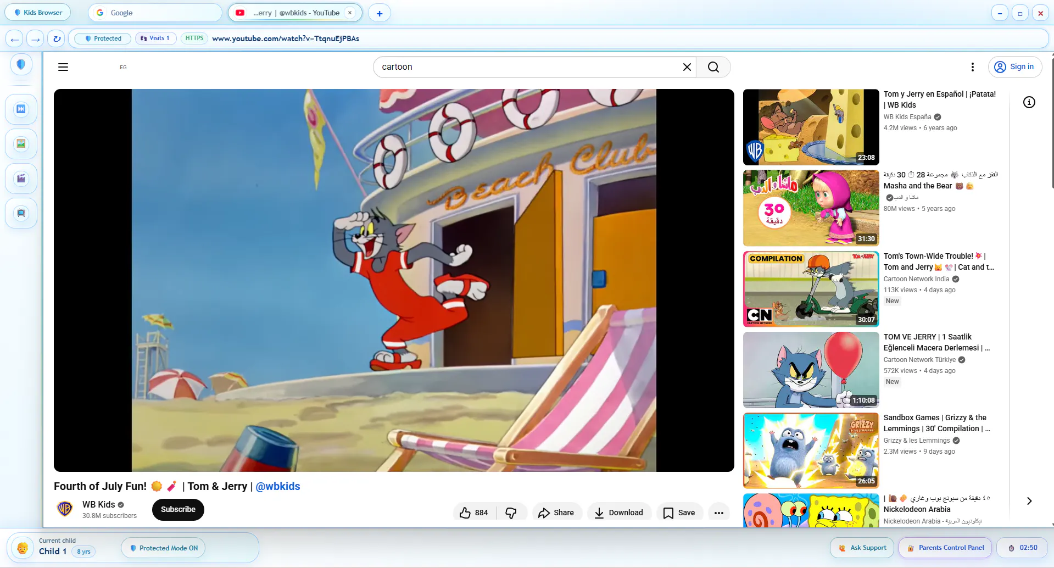Open the sidebar picture gallery icon

coord(21,144)
